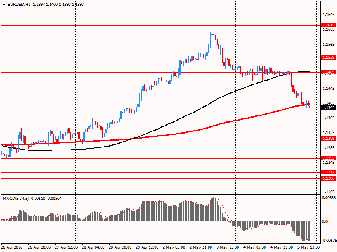Select the -0.00575 MACD scale value
The width and height of the screenshot is (337, 252).
click(329, 240)
